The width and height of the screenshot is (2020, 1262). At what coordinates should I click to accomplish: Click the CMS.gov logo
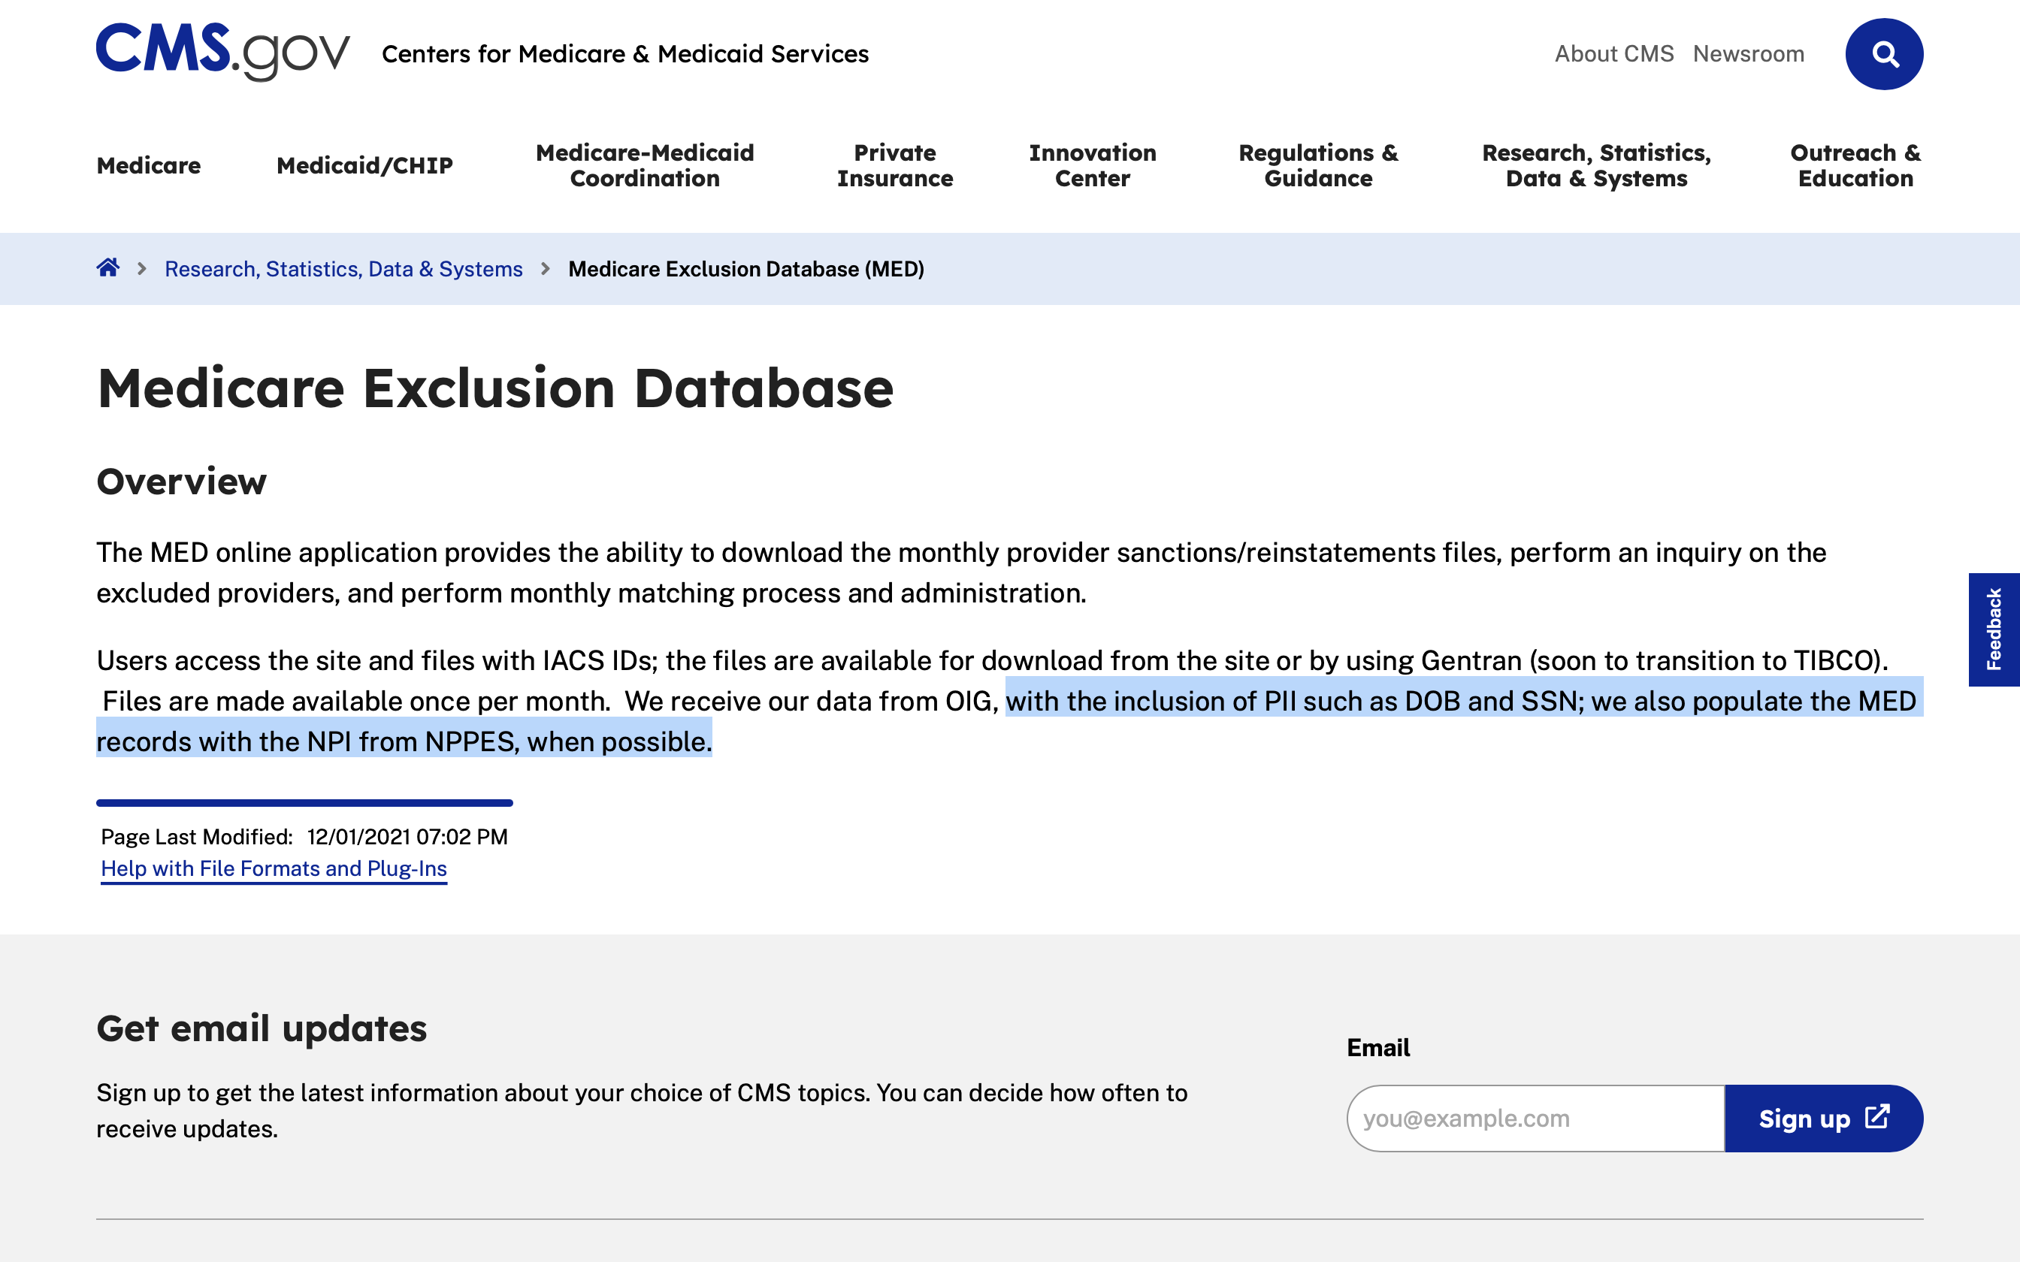pos(223,52)
